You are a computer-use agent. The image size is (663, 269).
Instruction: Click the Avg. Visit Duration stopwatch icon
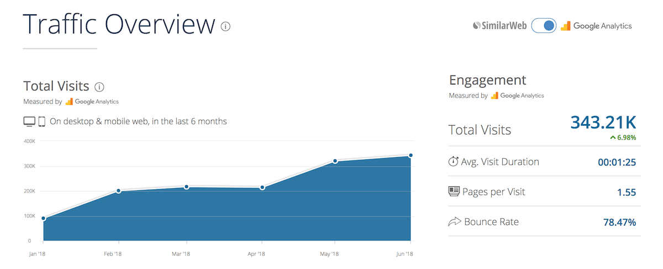[454, 162]
